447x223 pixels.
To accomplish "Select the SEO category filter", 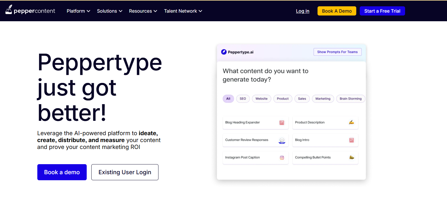I will coord(243,99).
